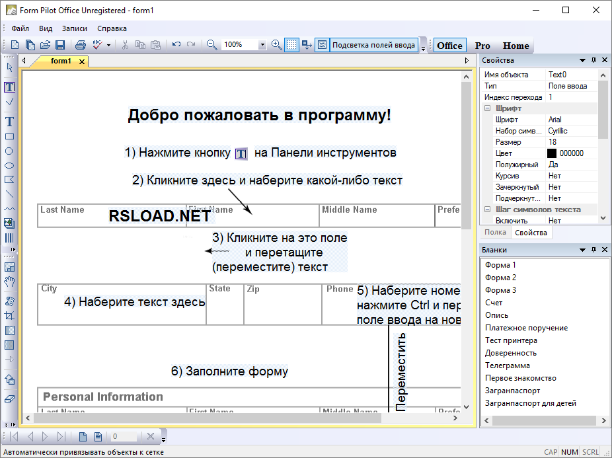The width and height of the screenshot is (612, 458).
Task: Activate the Hand pan tool
Action: [x=9, y=282]
